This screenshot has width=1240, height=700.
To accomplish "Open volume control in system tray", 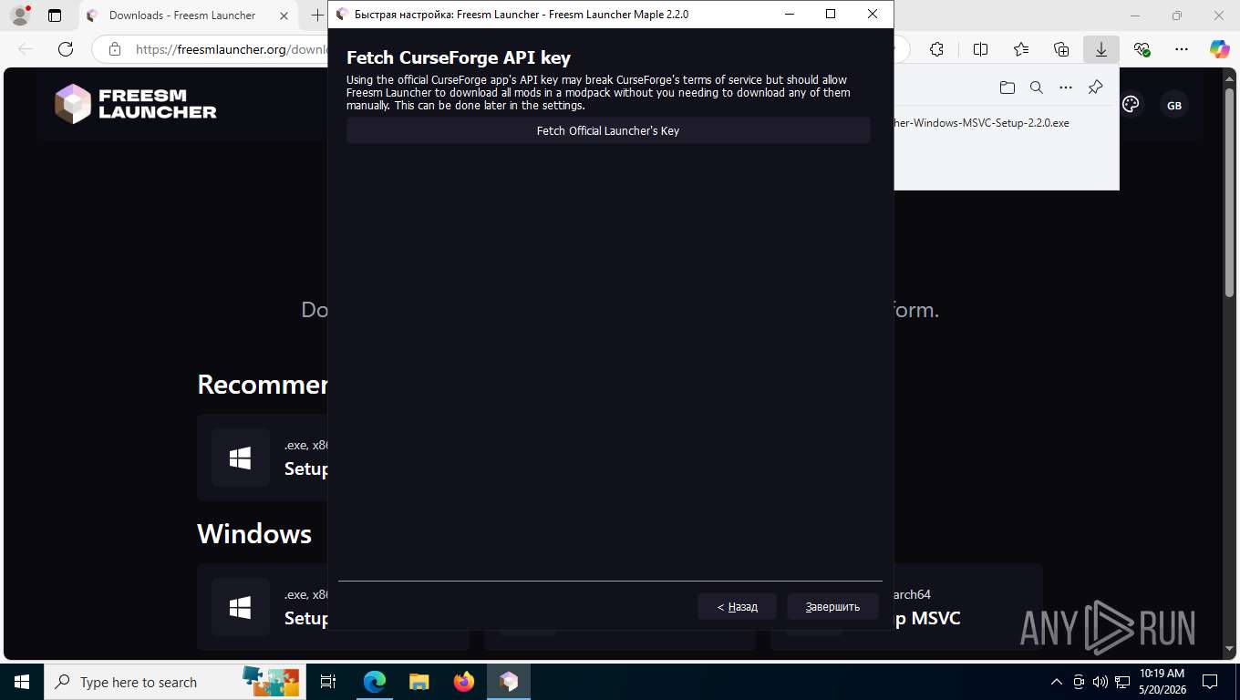I will coord(1100,682).
